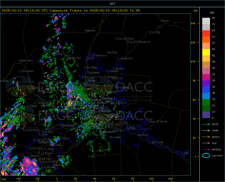Select the 36 dBZ blue swatch
This screenshot has width=225, height=182.
(x=206, y=90)
